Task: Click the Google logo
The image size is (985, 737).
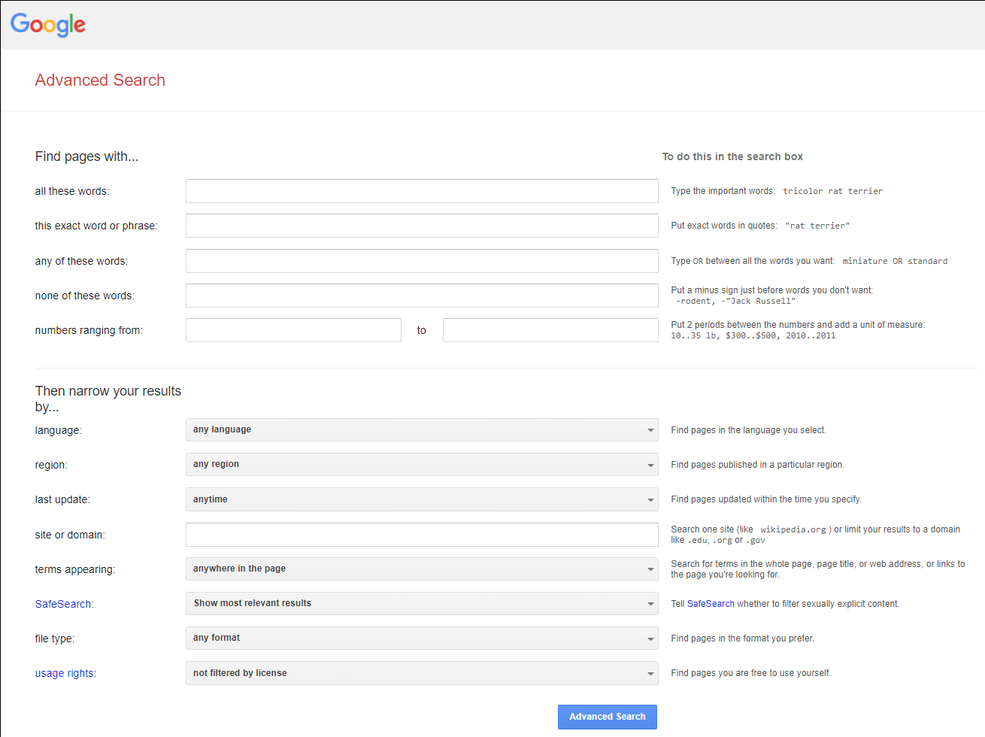Action: [x=48, y=25]
